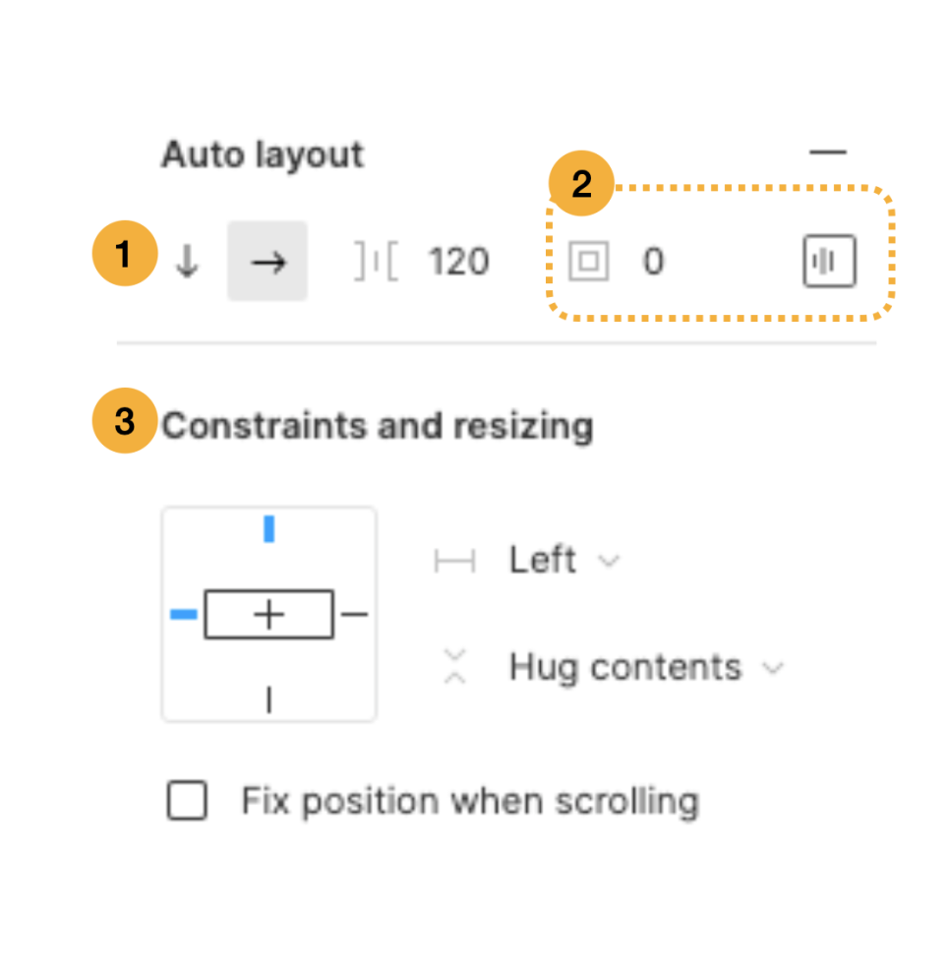Viewport: 950px width, 973px height.
Task: Click the chevron next to Left
Action: pos(609,562)
